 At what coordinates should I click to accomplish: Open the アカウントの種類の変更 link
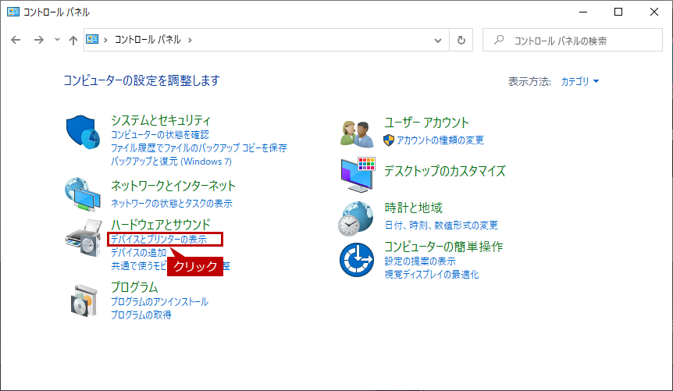[440, 140]
